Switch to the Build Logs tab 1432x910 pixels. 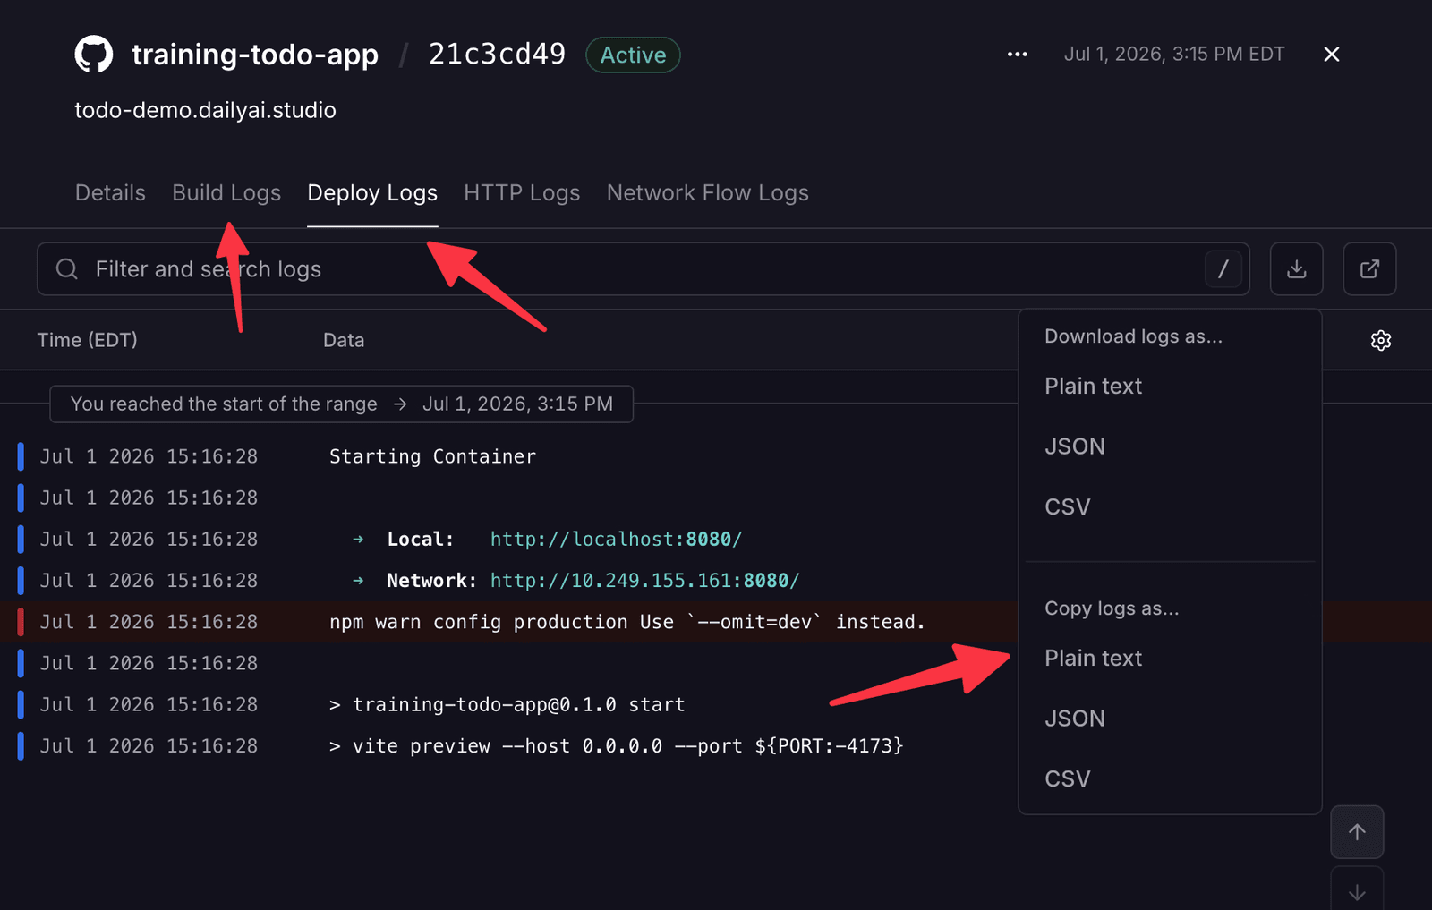click(226, 193)
